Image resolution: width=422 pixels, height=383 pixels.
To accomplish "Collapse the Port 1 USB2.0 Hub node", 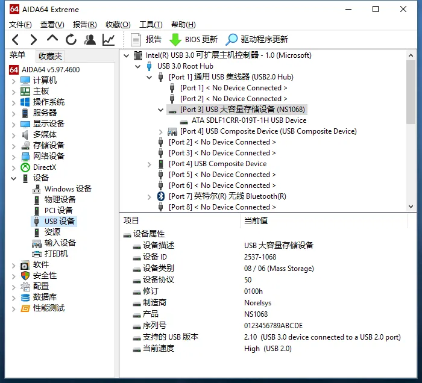I will pyautogui.click(x=149, y=78).
